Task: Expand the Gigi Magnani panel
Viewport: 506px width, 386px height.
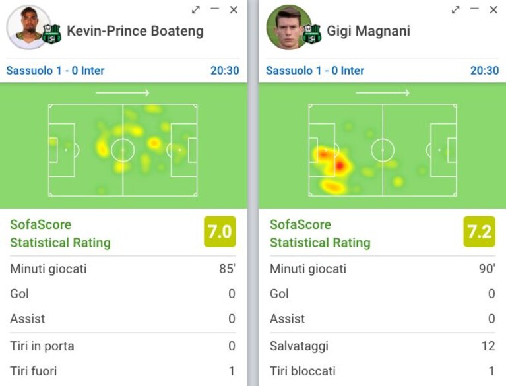Action: pos(455,10)
